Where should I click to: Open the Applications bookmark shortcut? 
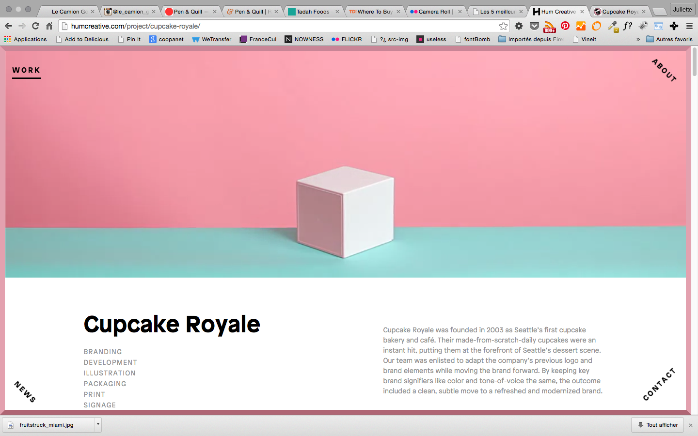(x=25, y=39)
